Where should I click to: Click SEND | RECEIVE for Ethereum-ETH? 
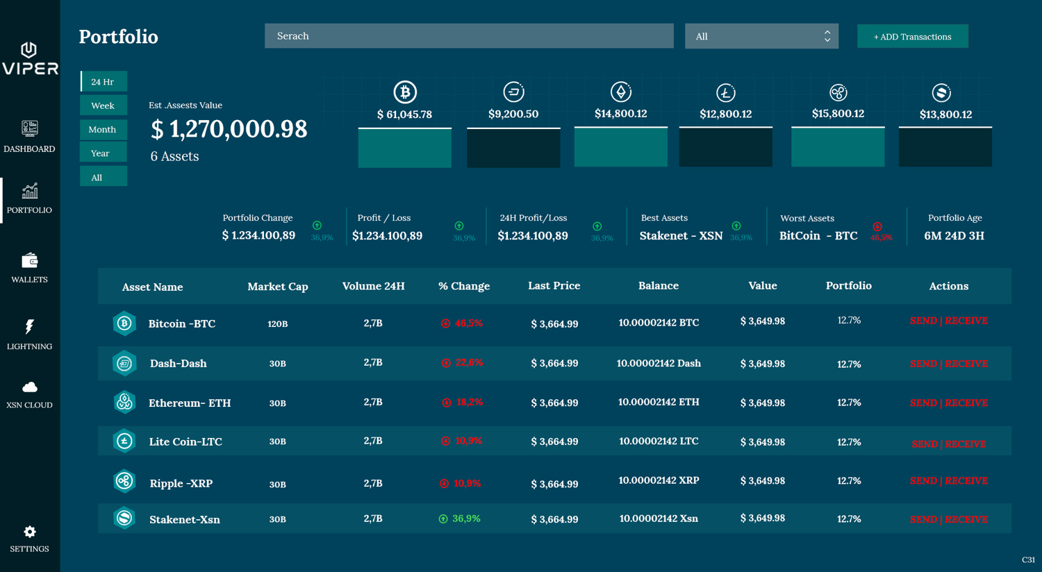[948, 403]
